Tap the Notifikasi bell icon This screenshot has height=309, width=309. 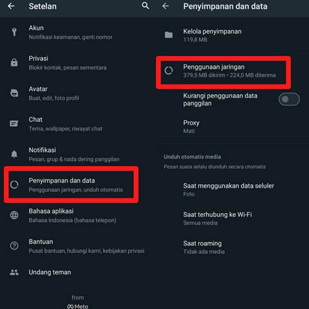pyautogui.click(x=14, y=154)
